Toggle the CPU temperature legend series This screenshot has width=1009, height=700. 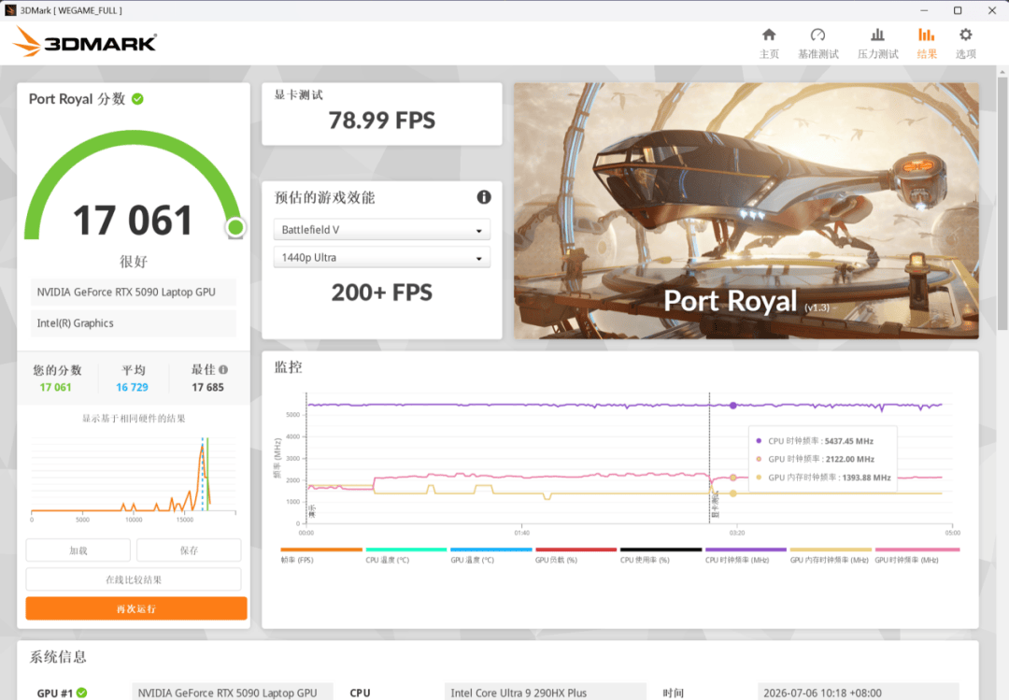pos(406,554)
